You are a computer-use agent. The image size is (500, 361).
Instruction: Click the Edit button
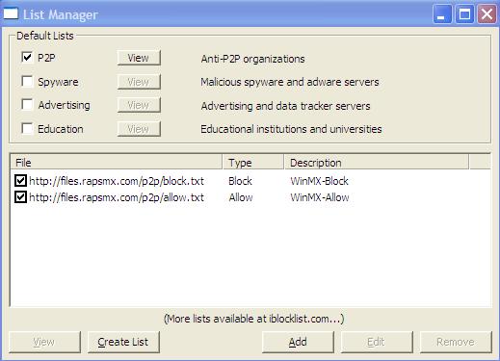point(377,342)
